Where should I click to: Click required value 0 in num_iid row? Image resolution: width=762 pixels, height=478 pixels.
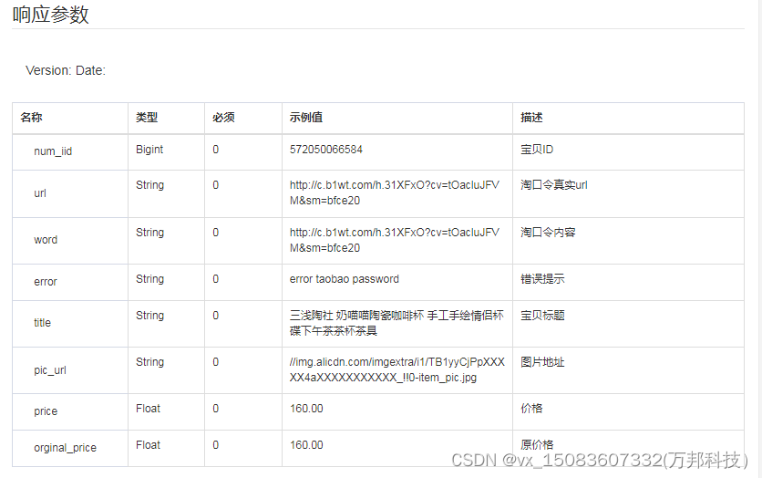pyautogui.click(x=216, y=150)
